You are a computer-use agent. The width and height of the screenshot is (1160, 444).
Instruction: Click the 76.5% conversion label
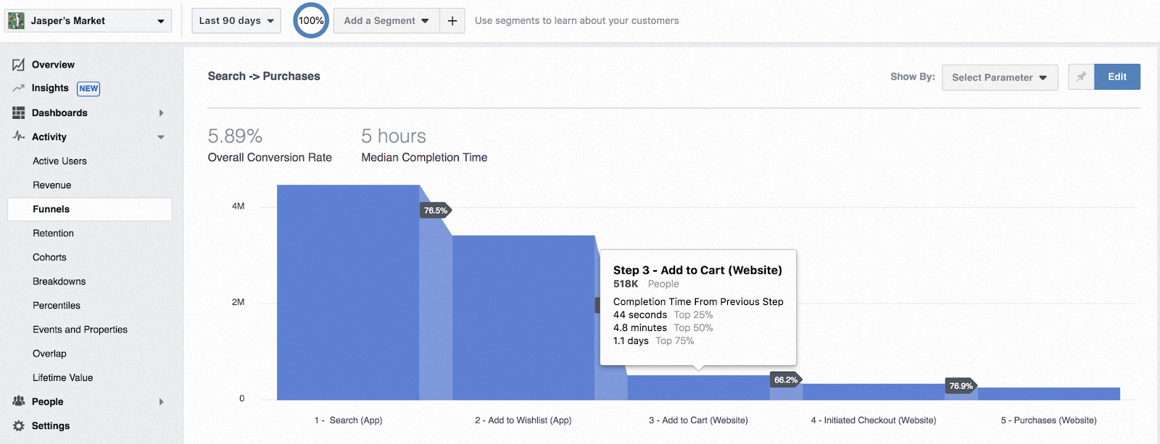pyautogui.click(x=436, y=211)
